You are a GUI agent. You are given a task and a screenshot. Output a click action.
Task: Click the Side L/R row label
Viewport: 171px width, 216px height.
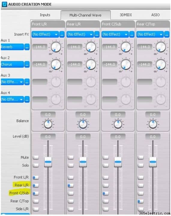(22, 209)
